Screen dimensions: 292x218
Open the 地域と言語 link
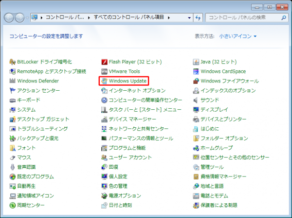click(x=212, y=186)
